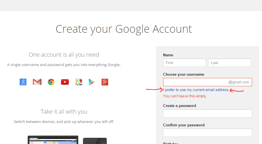Open 'I prefer to use my current email address'
The width and height of the screenshot is (262, 144).
click(x=196, y=90)
